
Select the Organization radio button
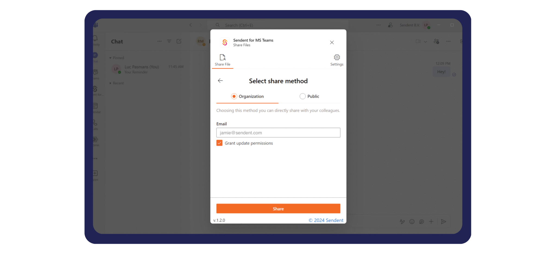[x=234, y=96]
